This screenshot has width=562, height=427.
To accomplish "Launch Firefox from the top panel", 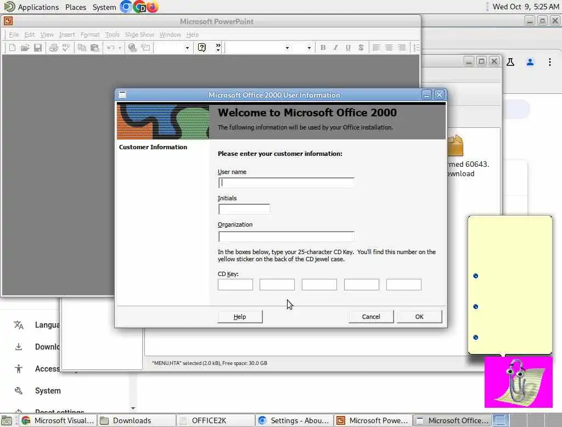I will pyautogui.click(x=153, y=7).
